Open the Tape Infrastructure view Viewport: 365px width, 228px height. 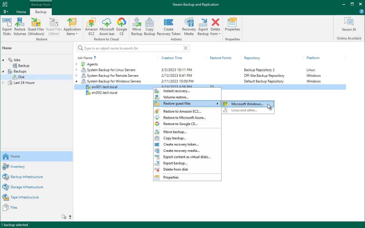pyautogui.click(x=36, y=197)
